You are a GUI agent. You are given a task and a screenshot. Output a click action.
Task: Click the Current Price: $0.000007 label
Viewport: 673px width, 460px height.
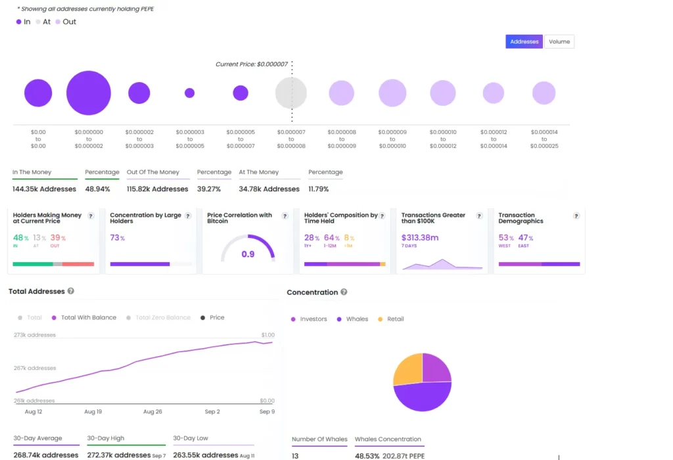tap(252, 64)
